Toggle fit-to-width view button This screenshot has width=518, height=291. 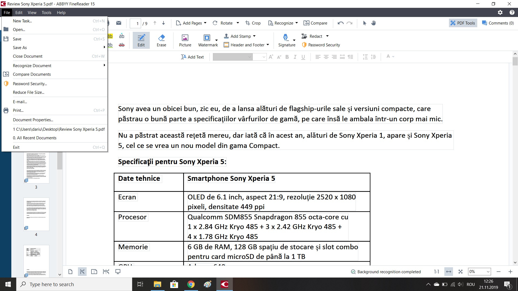click(x=449, y=272)
